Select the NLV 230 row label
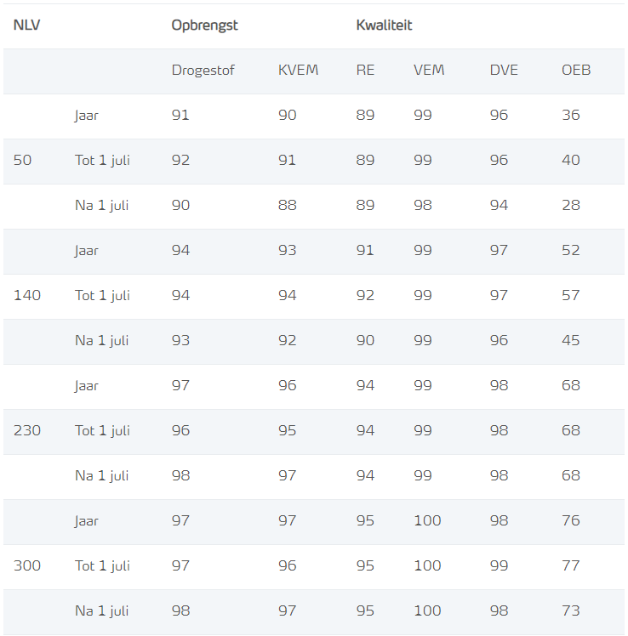628x636 pixels. pos(27,430)
